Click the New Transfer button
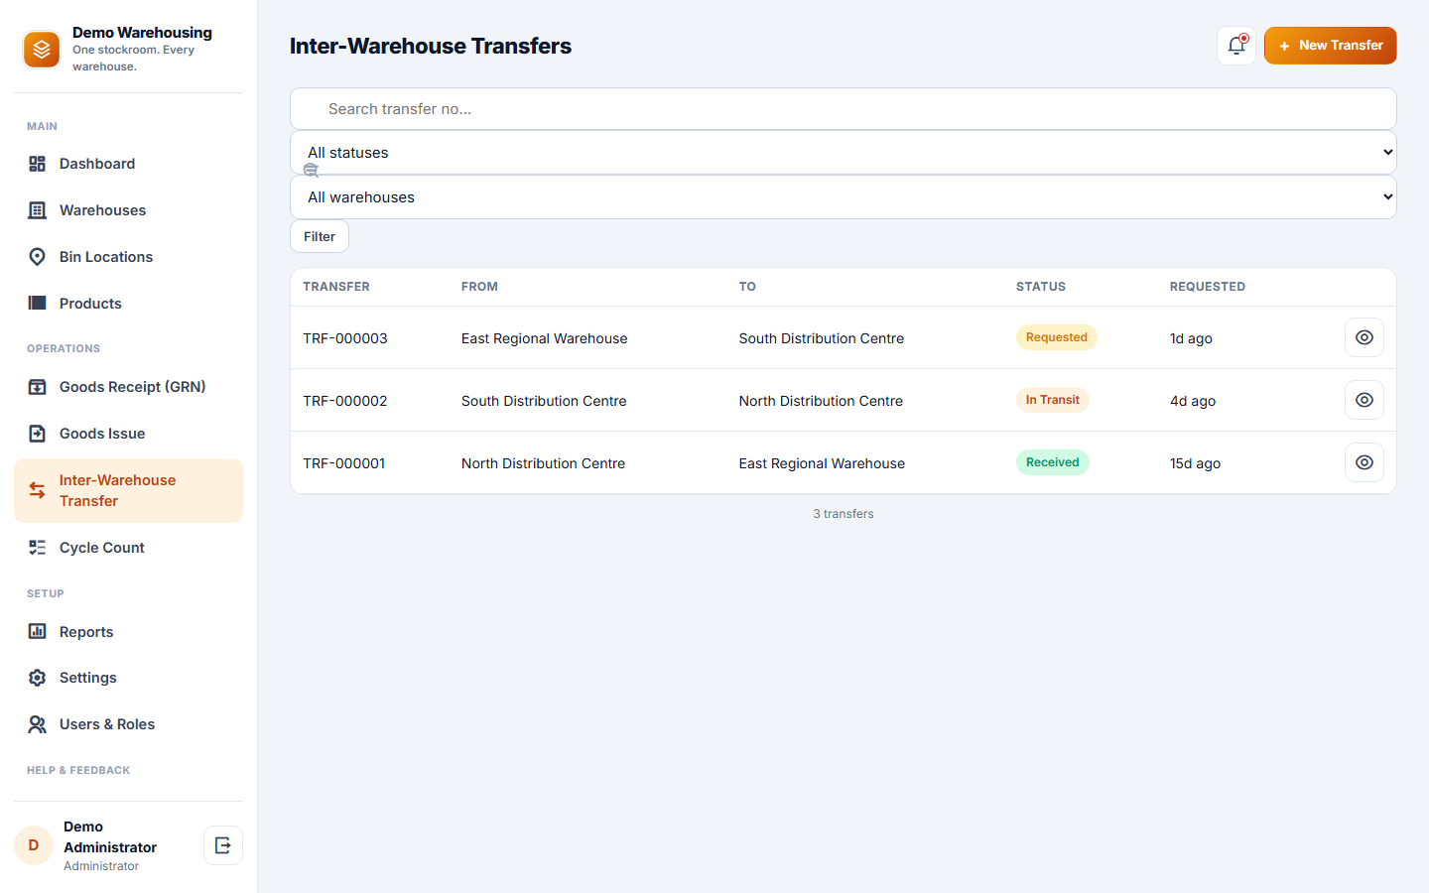Viewport: 1429px width, 893px height. tap(1330, 46)
